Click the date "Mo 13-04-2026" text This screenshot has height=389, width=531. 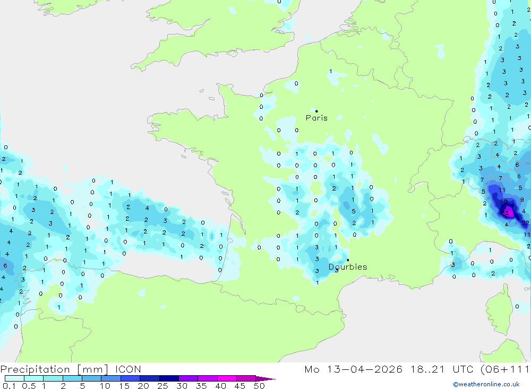point(353,369)
